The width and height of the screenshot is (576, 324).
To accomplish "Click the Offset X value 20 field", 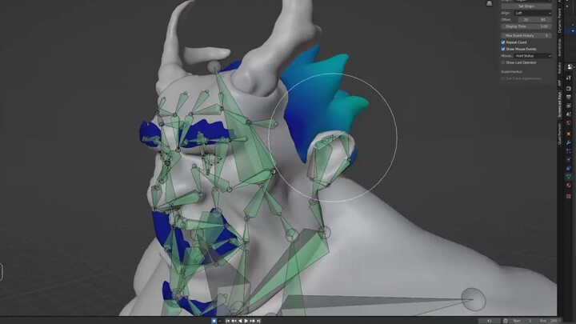I will (526, 19).
